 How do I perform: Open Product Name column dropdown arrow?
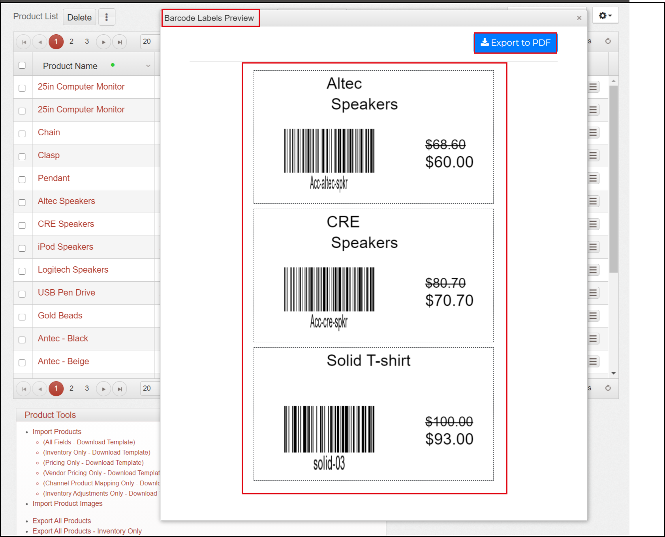pos(148,66)
